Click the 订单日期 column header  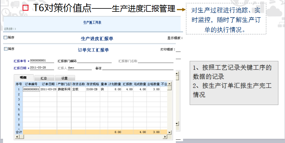(x=48, y=84)
